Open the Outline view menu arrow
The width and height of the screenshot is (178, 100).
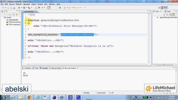(176, 14)
